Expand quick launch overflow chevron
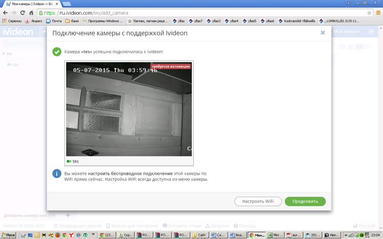The width and height of the screenshot is (383, 239). tap(93, 234)
